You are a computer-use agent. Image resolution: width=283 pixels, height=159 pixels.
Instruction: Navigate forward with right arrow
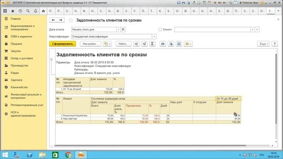point(61,20)
